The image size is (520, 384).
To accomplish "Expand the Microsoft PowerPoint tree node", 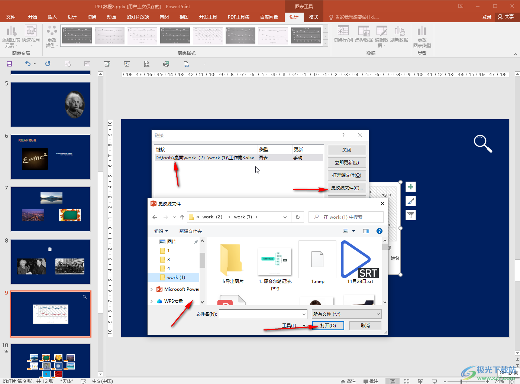I will pyautogui.click(x=151, y=289).
